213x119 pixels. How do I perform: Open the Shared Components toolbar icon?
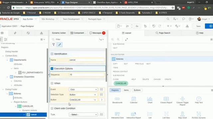187,26
